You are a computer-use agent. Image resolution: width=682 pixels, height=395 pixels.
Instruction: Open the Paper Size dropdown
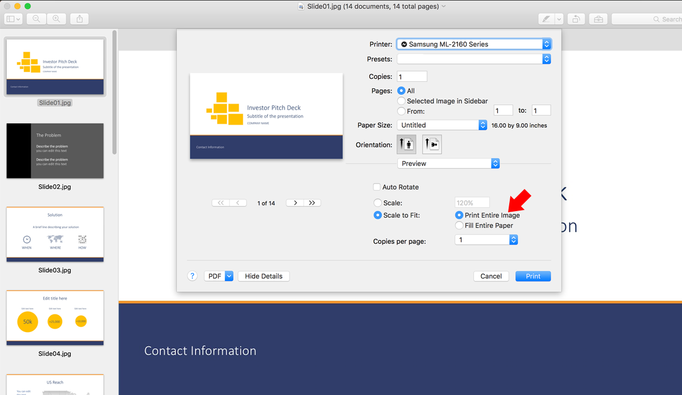tap(442, 125)
